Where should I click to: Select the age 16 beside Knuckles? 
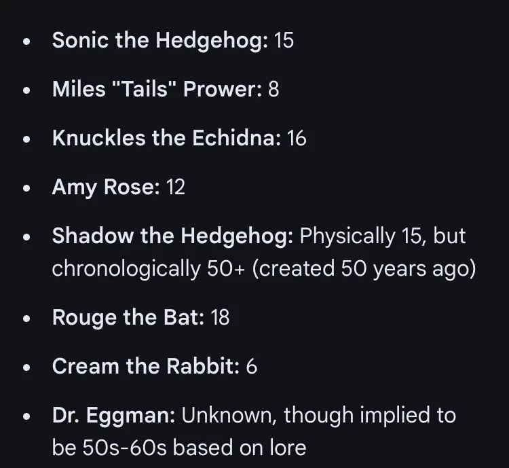[297, 139]
